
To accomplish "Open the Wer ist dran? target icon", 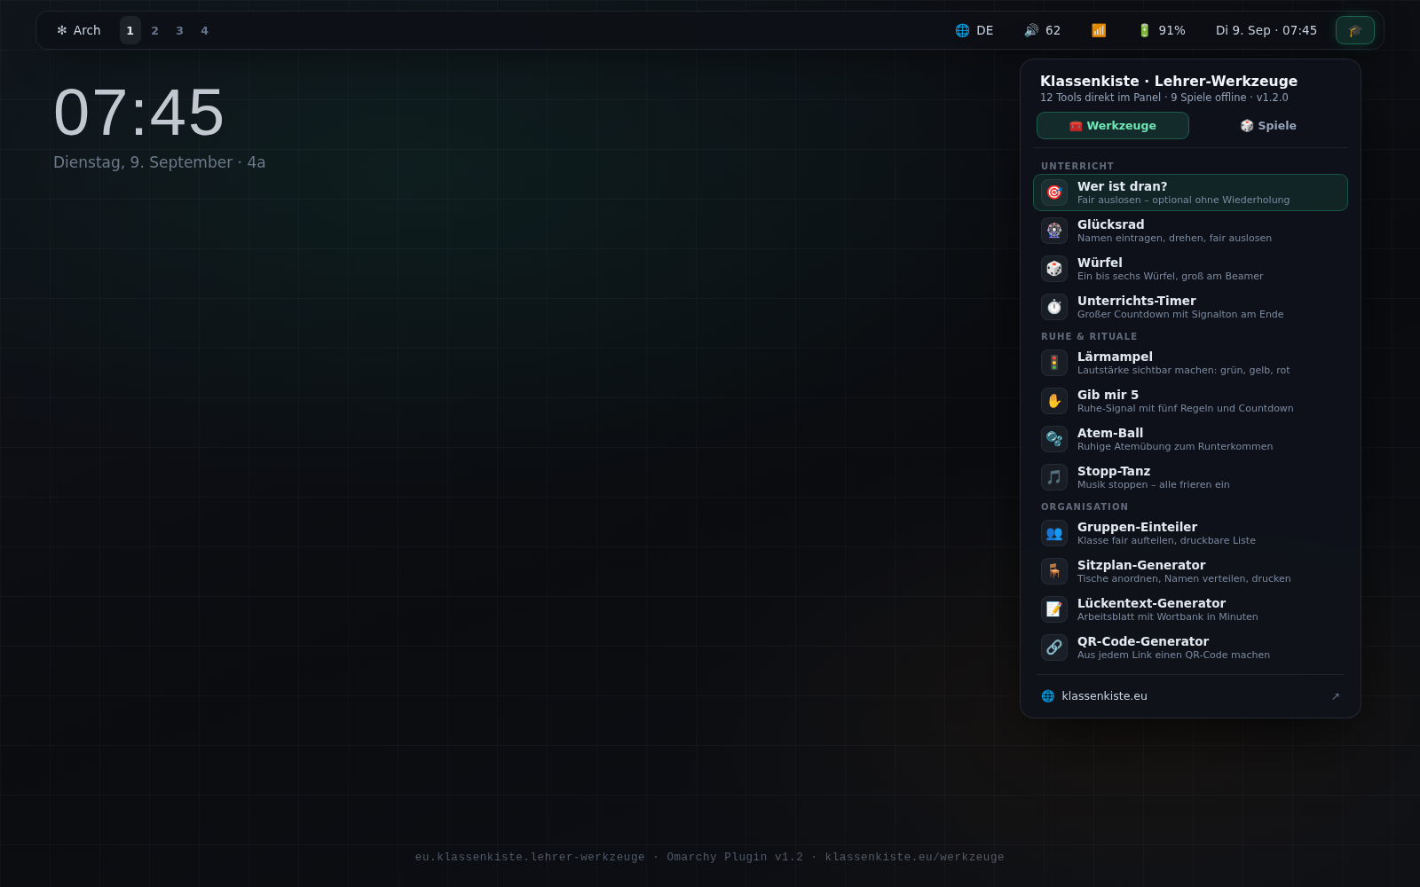I will pyautogui.click(x=1054, y=192).
